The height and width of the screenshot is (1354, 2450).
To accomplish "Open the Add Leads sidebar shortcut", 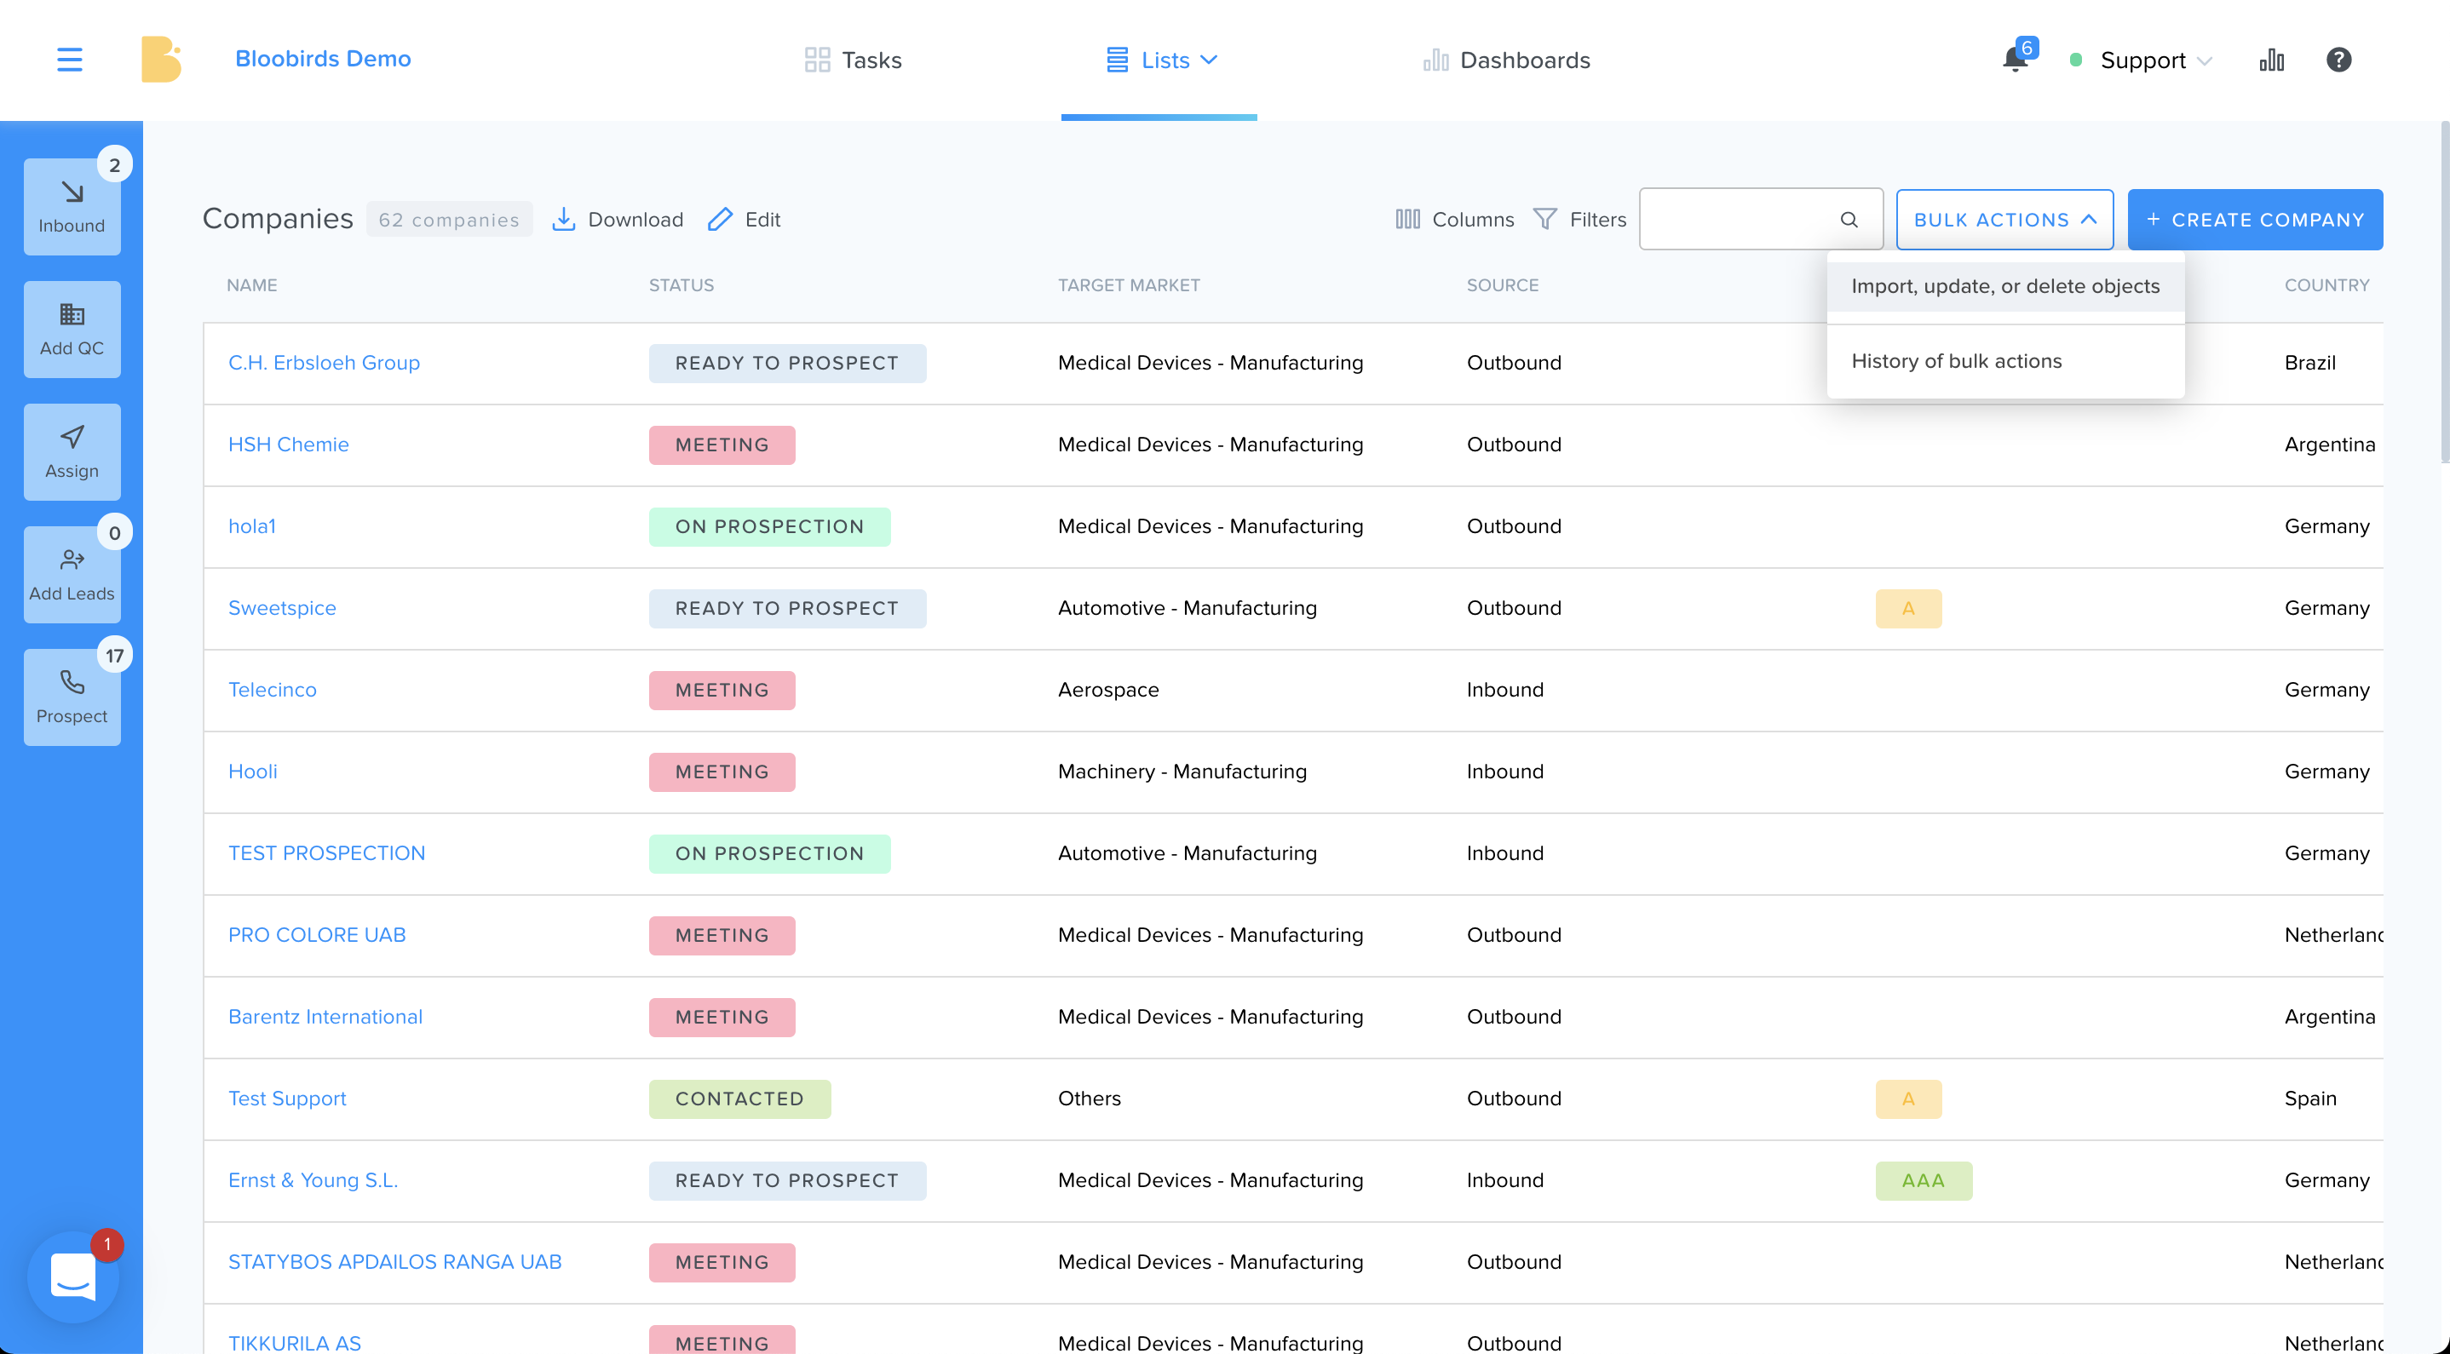I will (x=72, y=574).
